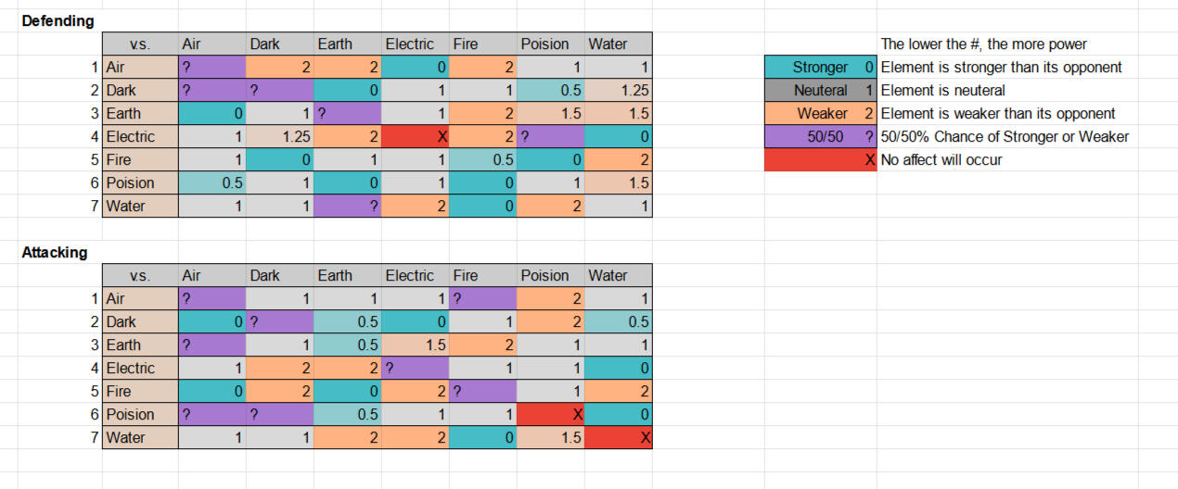Select the 1.25 cell in Defending Dark row
The image size is (1178, 489).
click(x=618, y=91)
